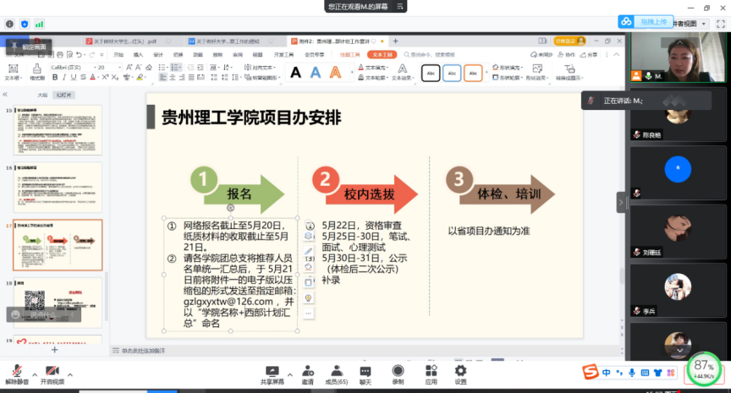Toggle Italic formatting in WPS ribbon
The image size is (731, 393).
64,77
